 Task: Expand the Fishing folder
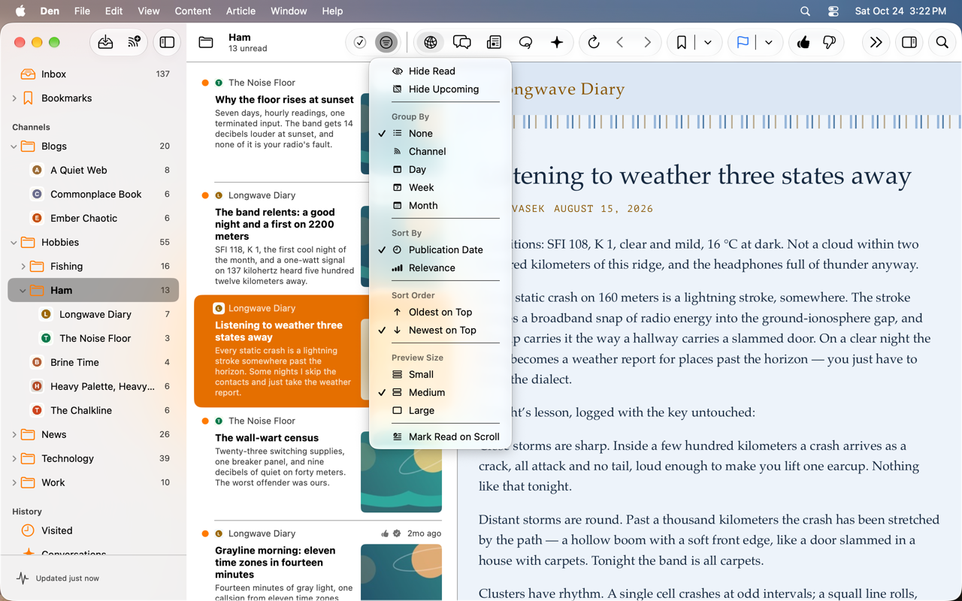pos(23,267)
